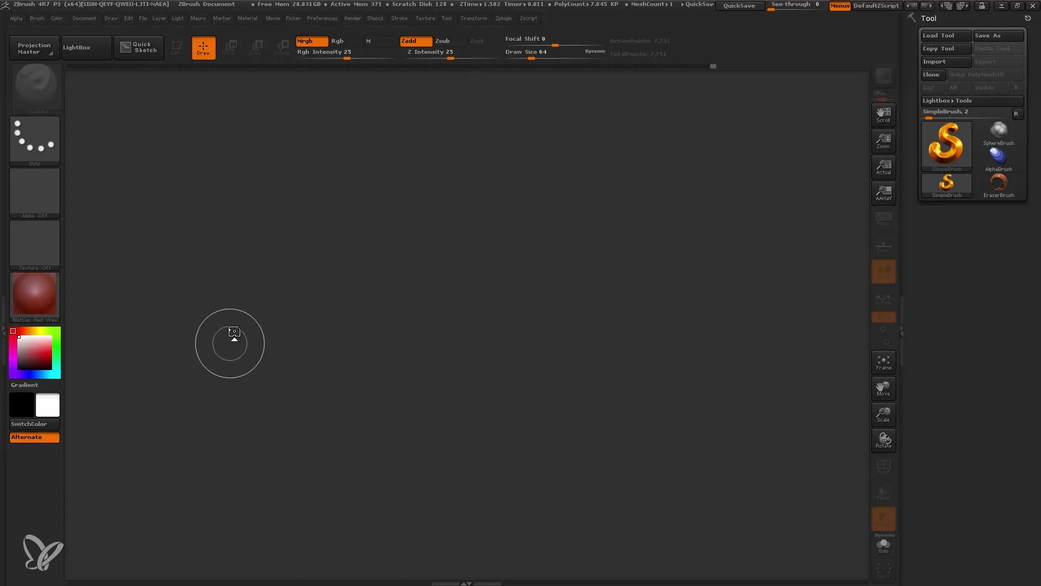Open the Stroke menu item
The width and height of the screenshot is (1041, 586).
(399, 18)
